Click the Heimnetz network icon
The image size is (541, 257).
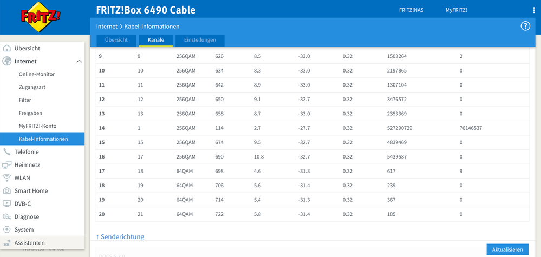point(7,165)
